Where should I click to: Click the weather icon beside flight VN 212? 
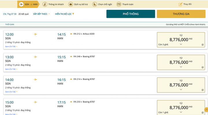tap(71, 34)
